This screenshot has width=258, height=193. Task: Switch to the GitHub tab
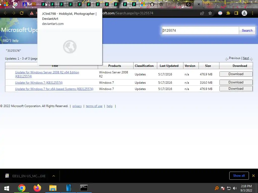152,4
